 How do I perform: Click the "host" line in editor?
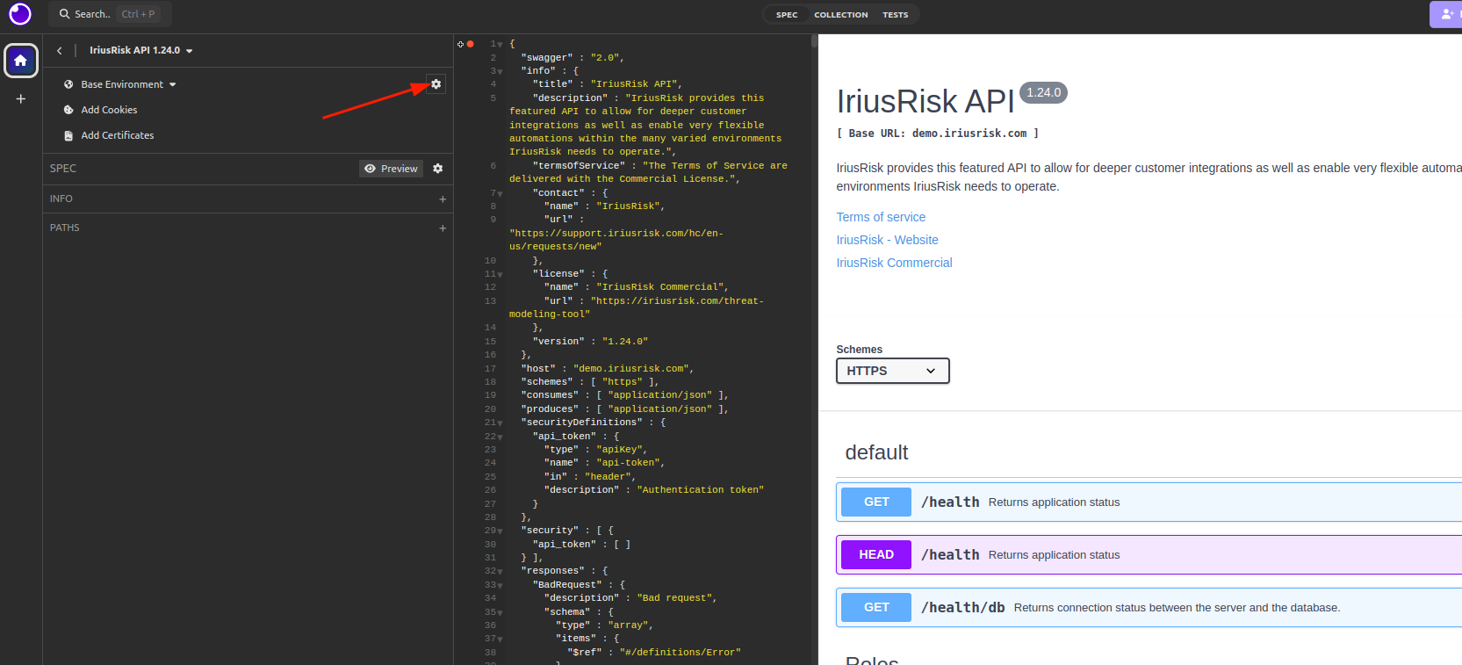(607, 369)
